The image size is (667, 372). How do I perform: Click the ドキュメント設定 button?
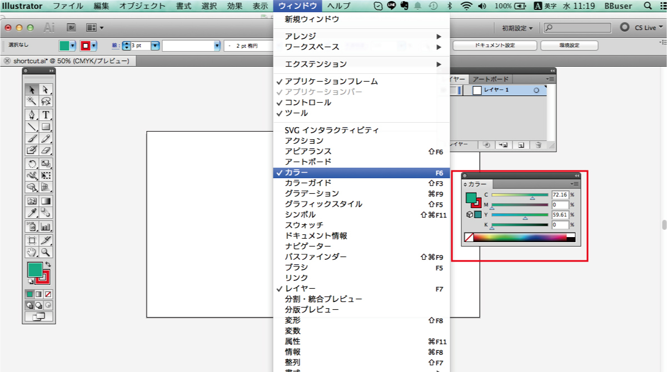495,46
